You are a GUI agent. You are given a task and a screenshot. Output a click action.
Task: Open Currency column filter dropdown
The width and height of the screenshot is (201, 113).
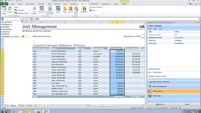92,48
